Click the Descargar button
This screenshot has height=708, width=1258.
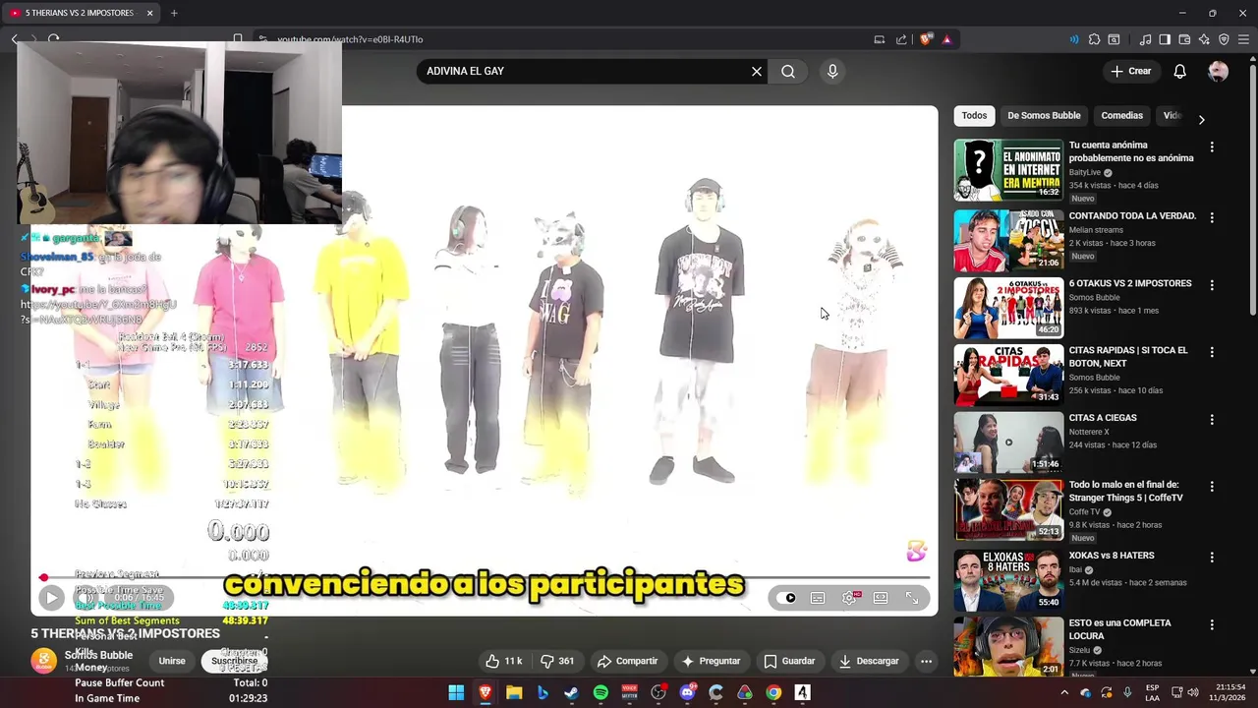[x=869, y=661]
